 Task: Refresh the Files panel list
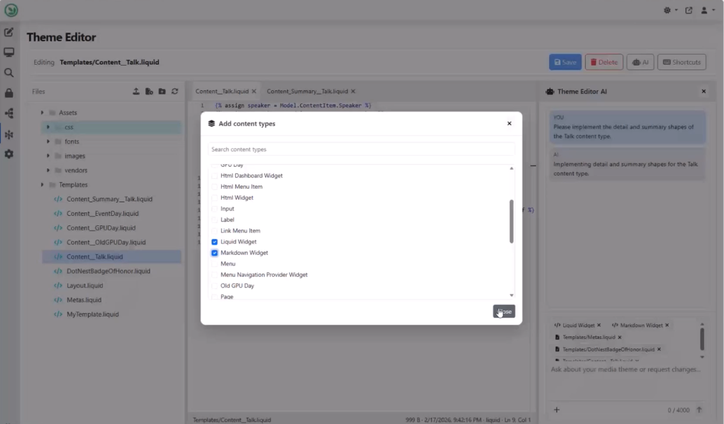[x=175, y=91]
